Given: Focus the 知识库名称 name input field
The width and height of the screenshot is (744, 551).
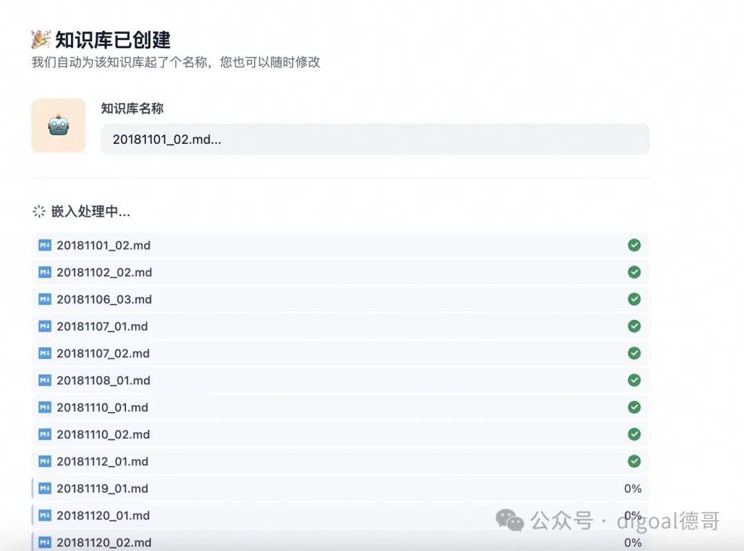Looking at the screenshot, I should click(x=375, y=139).
